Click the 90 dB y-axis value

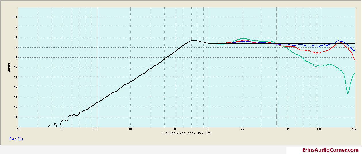(x=16, y=37)
